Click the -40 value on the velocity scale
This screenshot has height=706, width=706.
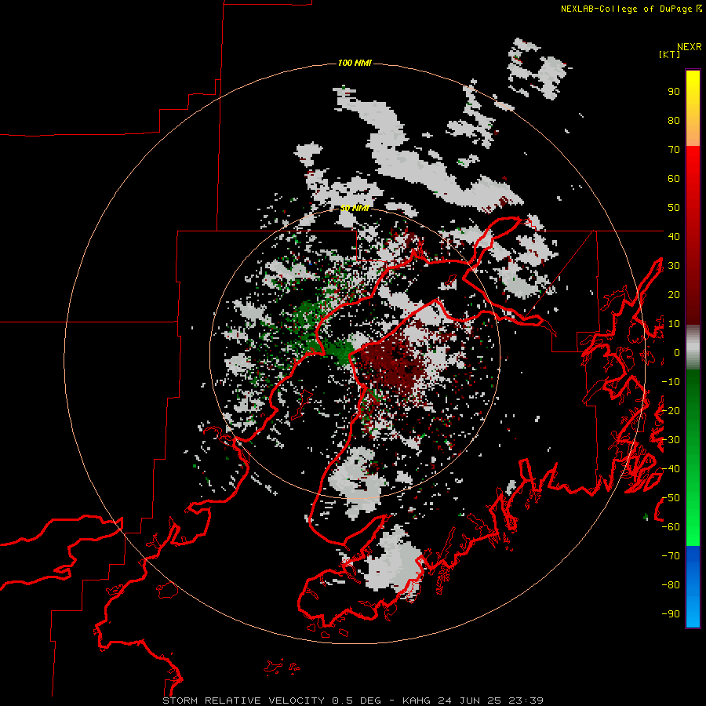pyautogui.click(x=671, y=469)
